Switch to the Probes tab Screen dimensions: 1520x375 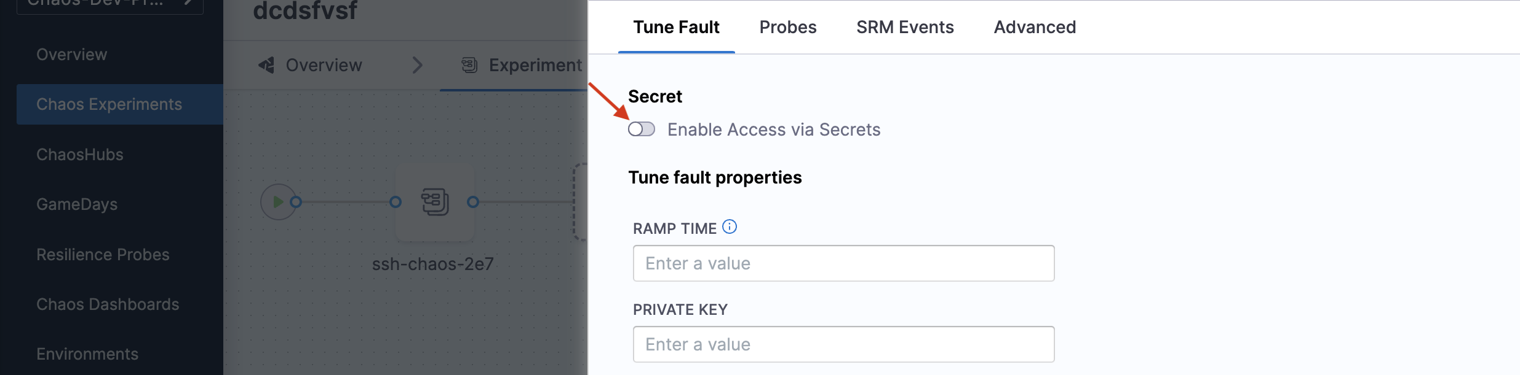787,27
